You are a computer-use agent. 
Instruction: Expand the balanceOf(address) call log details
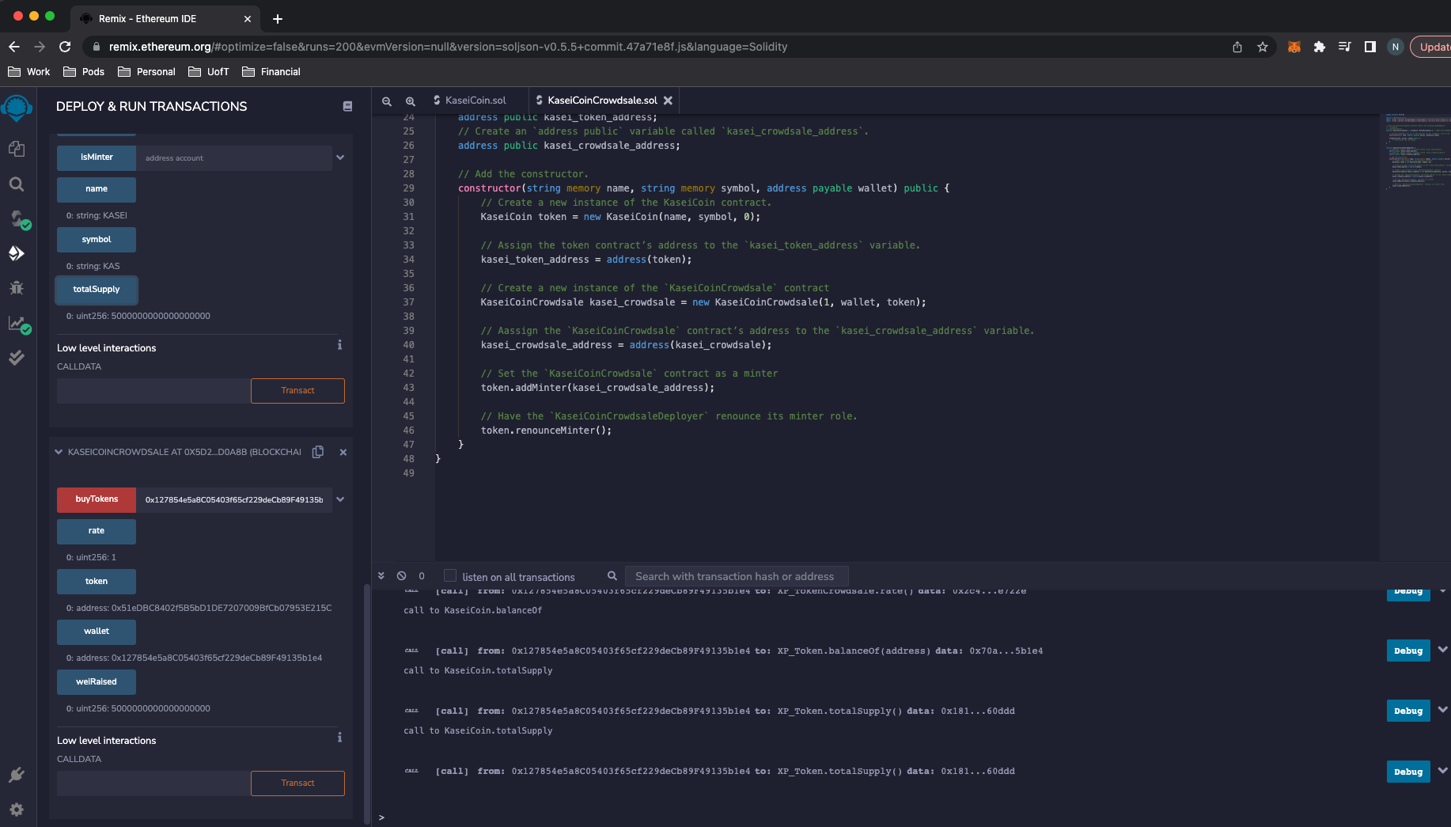[x=1442, y=650]
